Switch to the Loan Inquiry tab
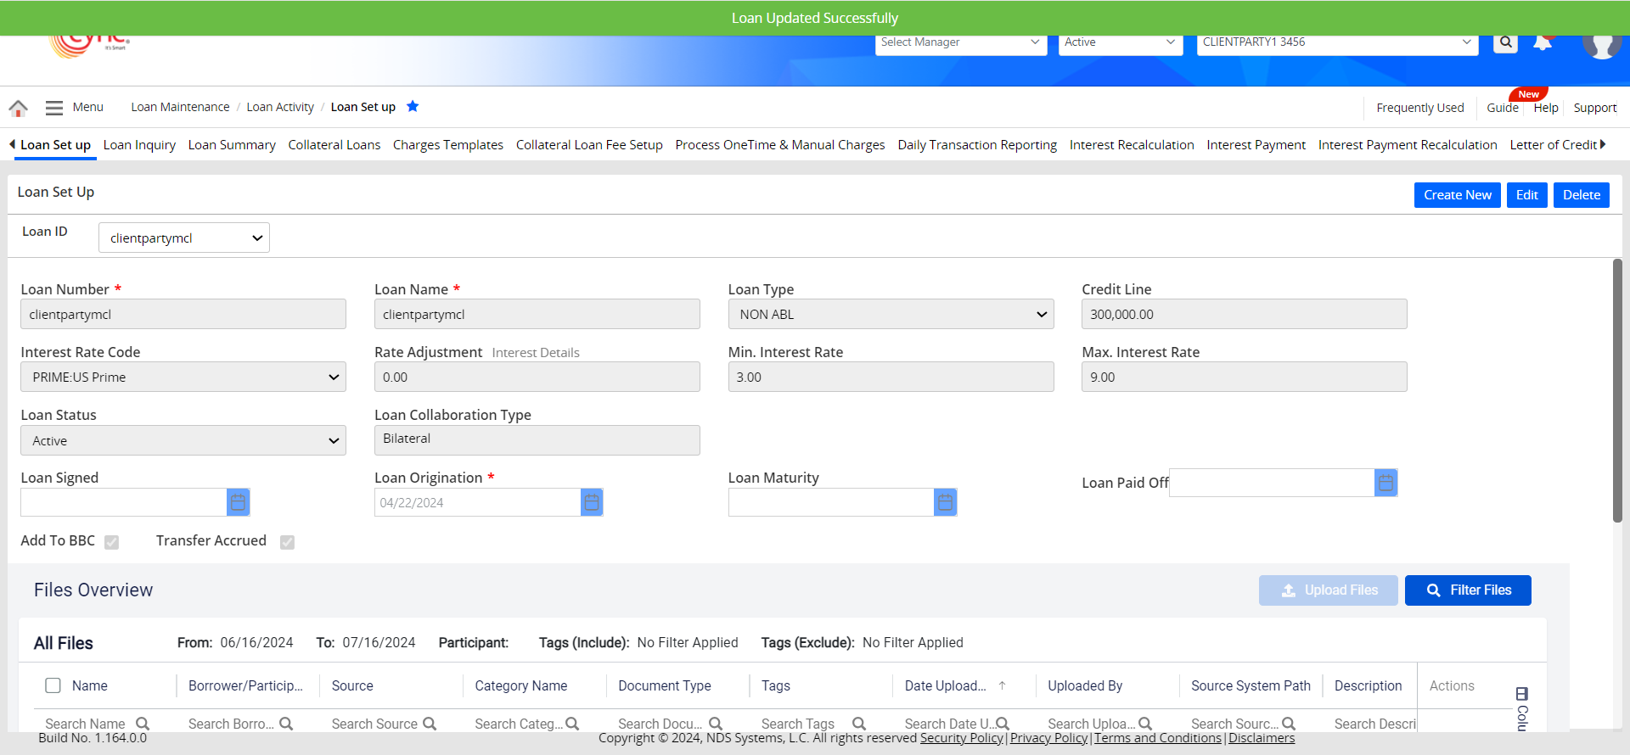Screen dimensions: 1630x755 pyautogui.click(x=139, y=145)
